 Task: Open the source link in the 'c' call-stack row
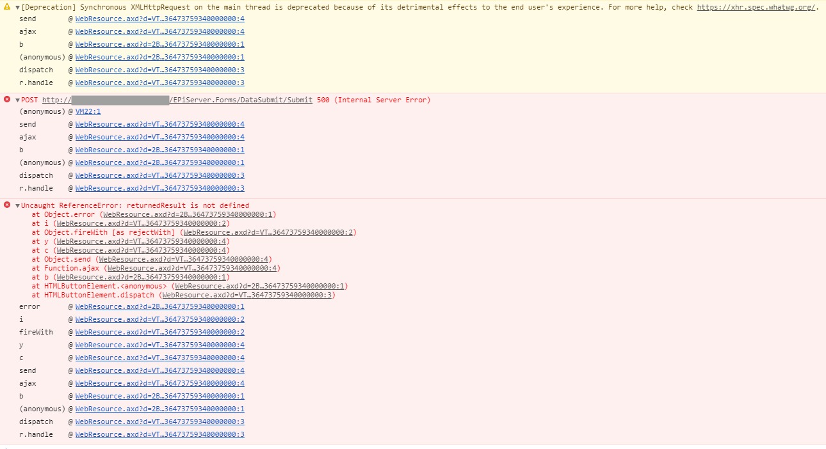159,358
